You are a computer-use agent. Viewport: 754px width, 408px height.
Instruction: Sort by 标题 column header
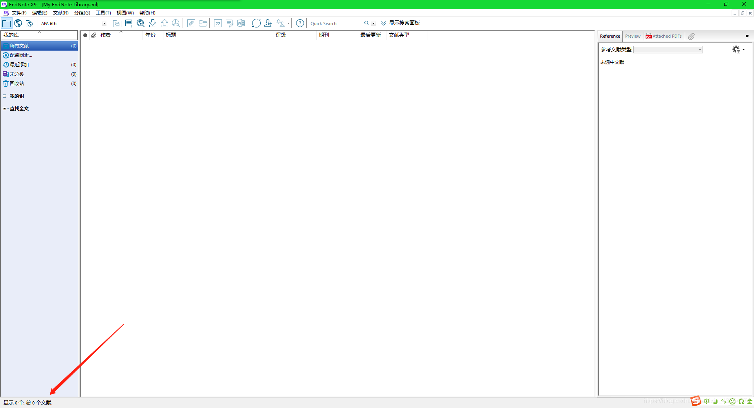(218, 35)
